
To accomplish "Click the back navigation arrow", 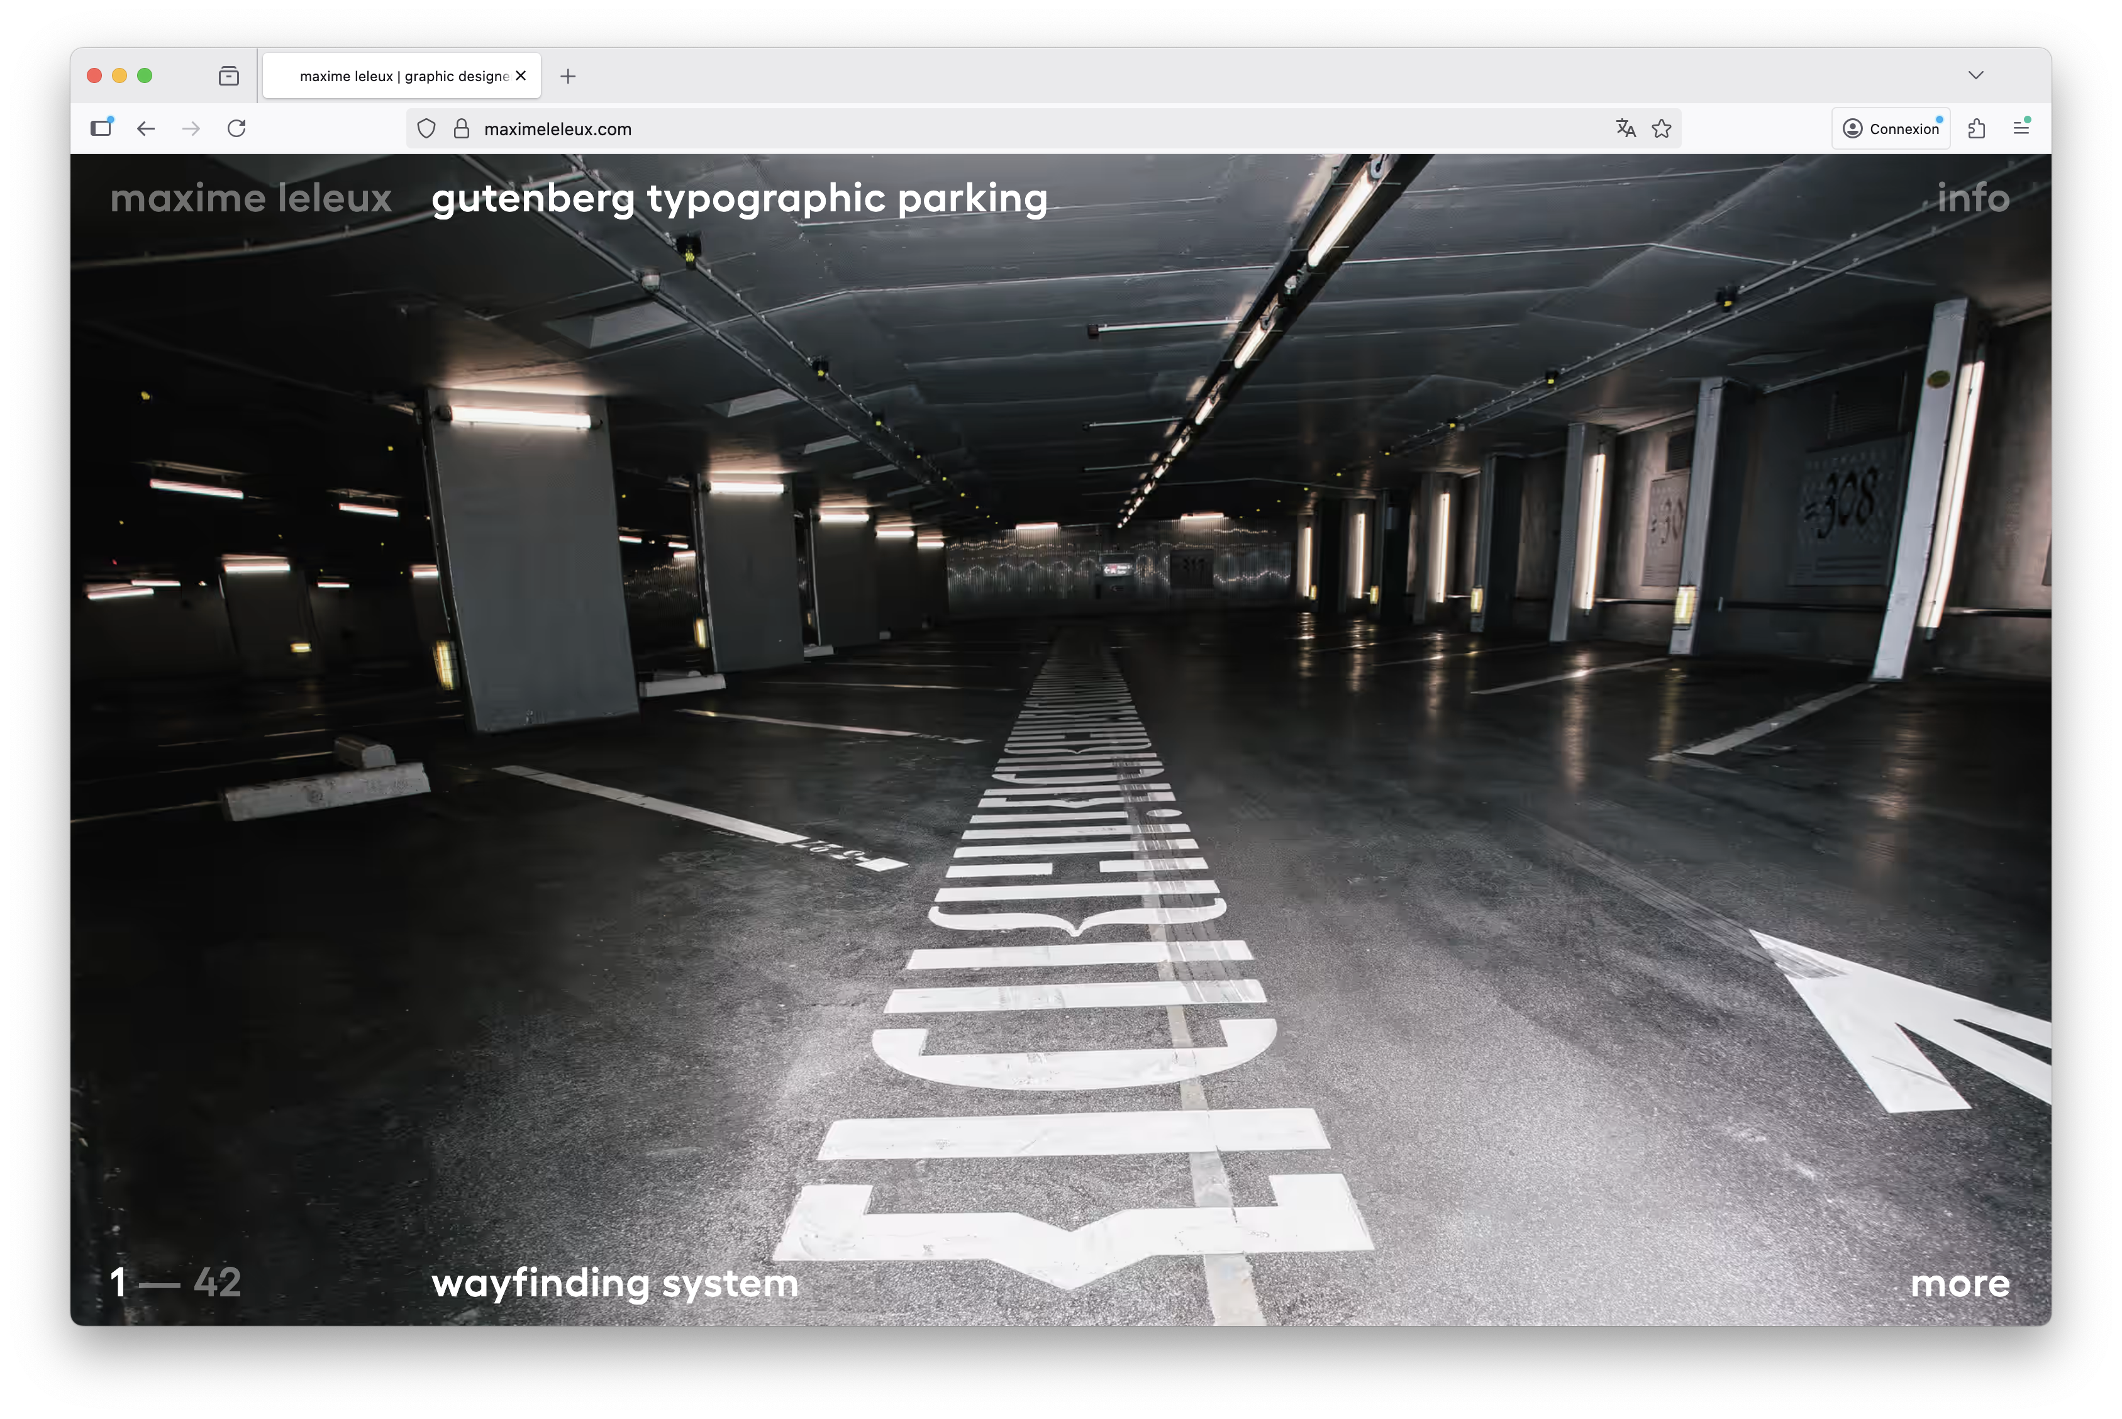I will [x=146, y=128].
